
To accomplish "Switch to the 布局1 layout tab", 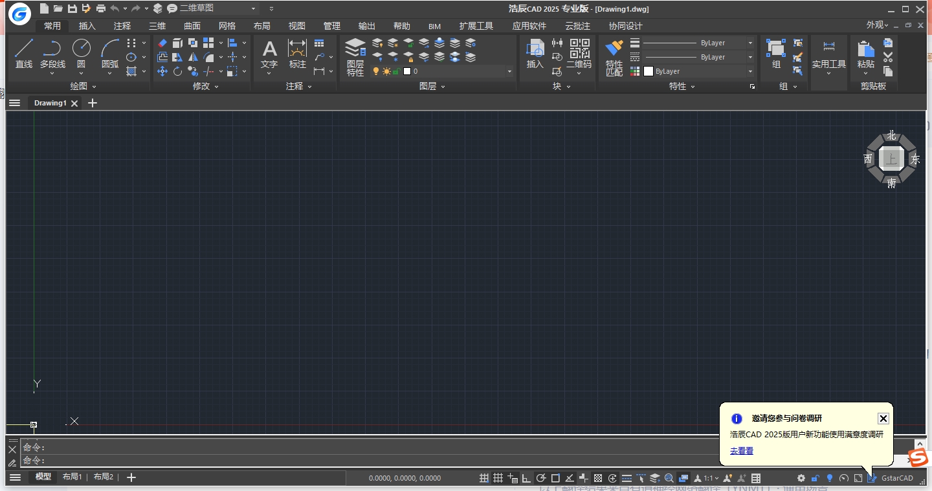I will (72, 477).
